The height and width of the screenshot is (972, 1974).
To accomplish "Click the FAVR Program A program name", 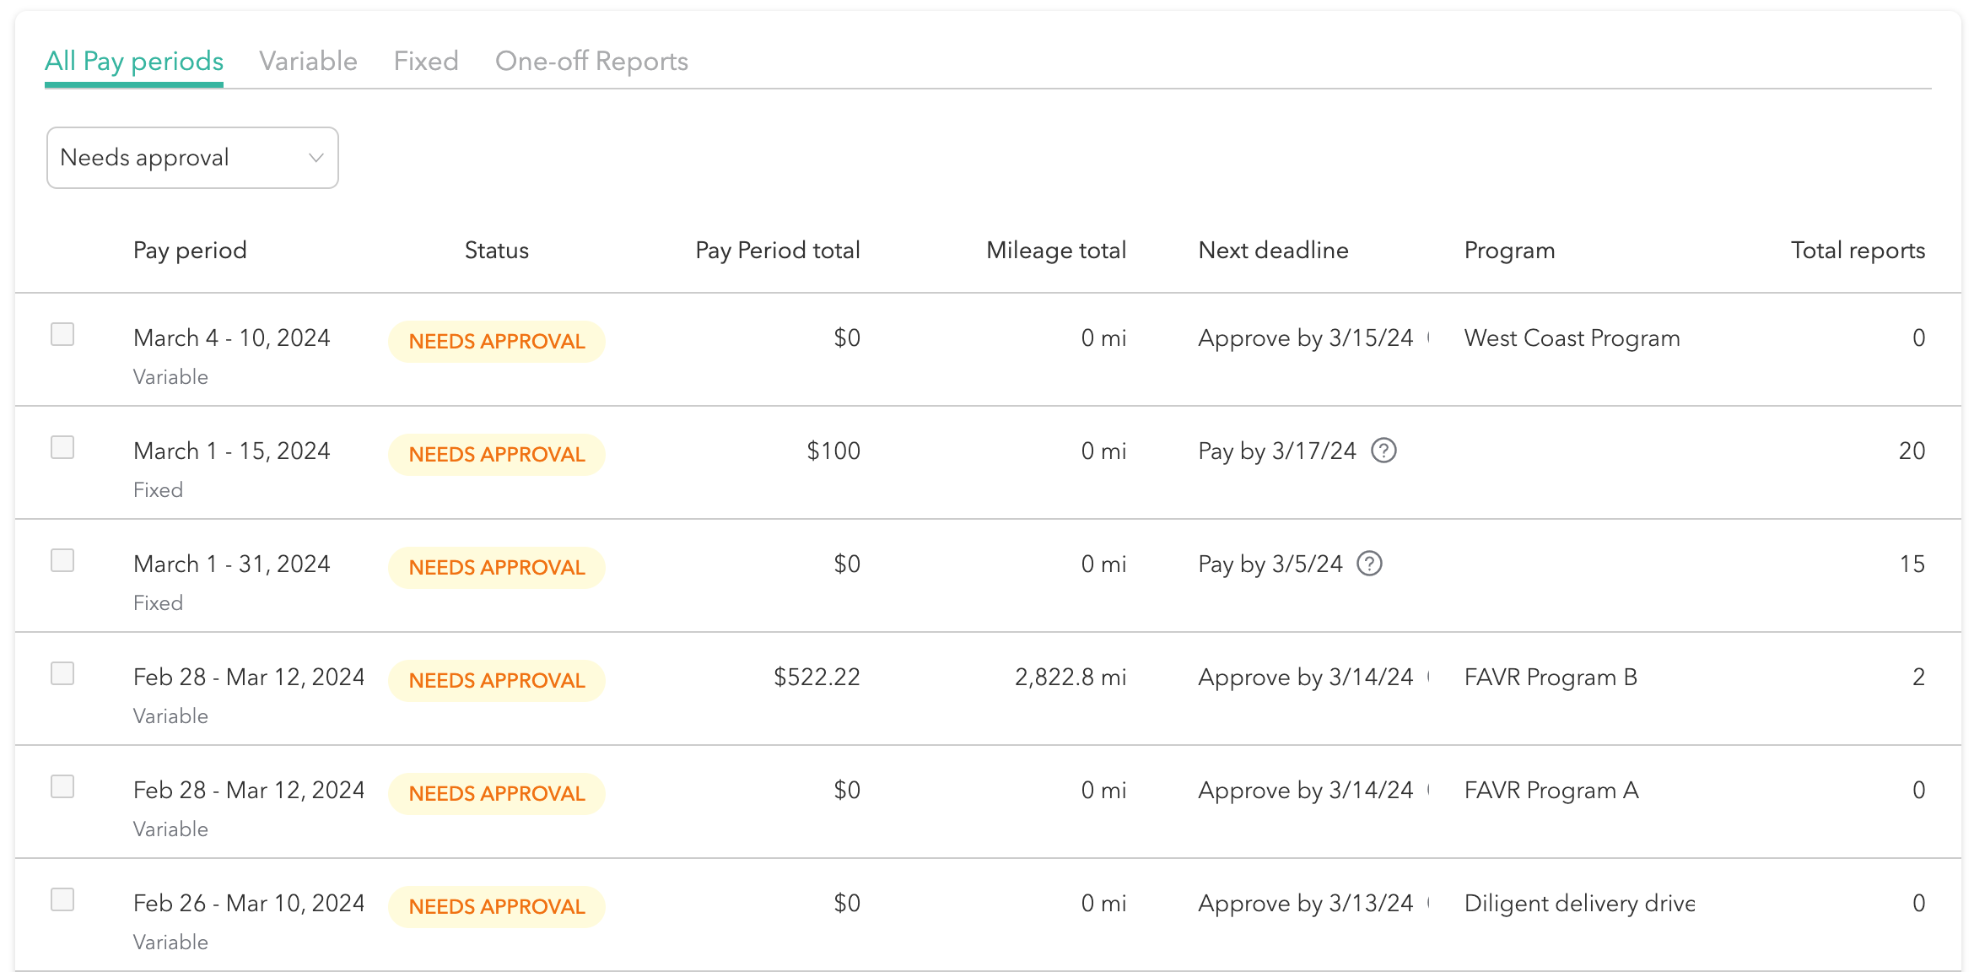I will 1551,790.
